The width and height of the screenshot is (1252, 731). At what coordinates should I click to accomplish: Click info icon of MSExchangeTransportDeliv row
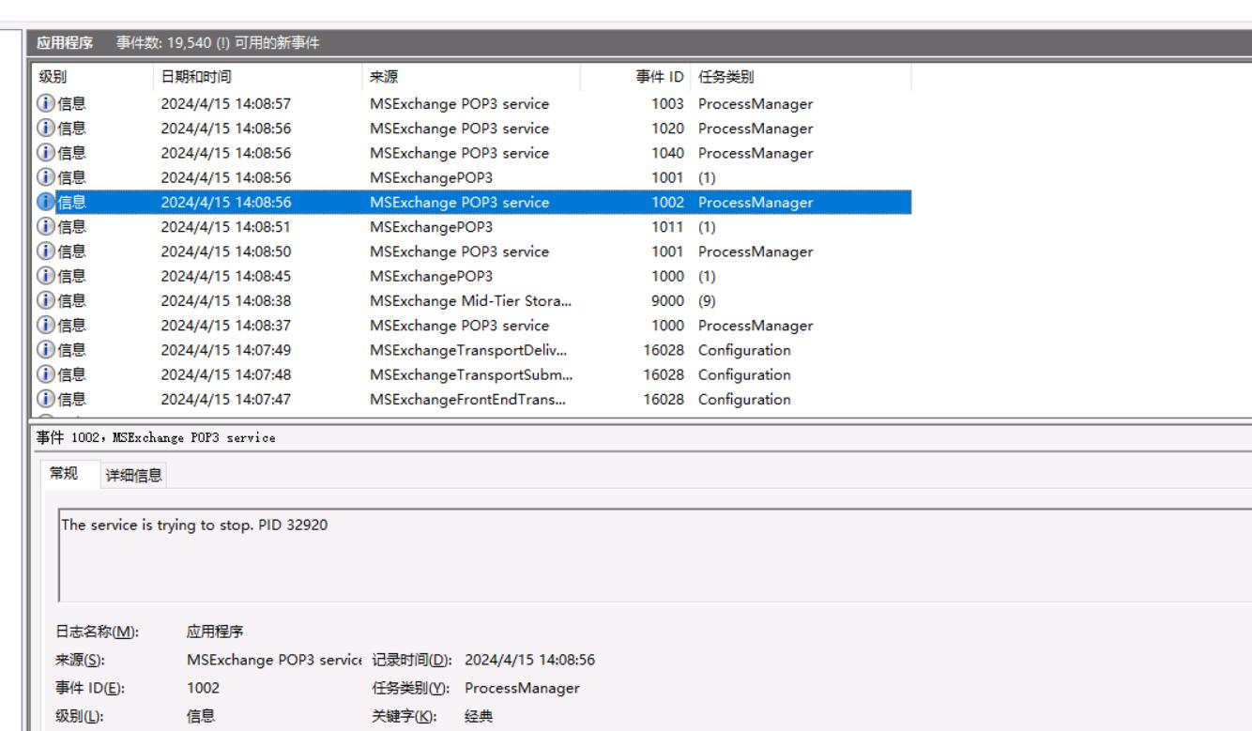45,350
